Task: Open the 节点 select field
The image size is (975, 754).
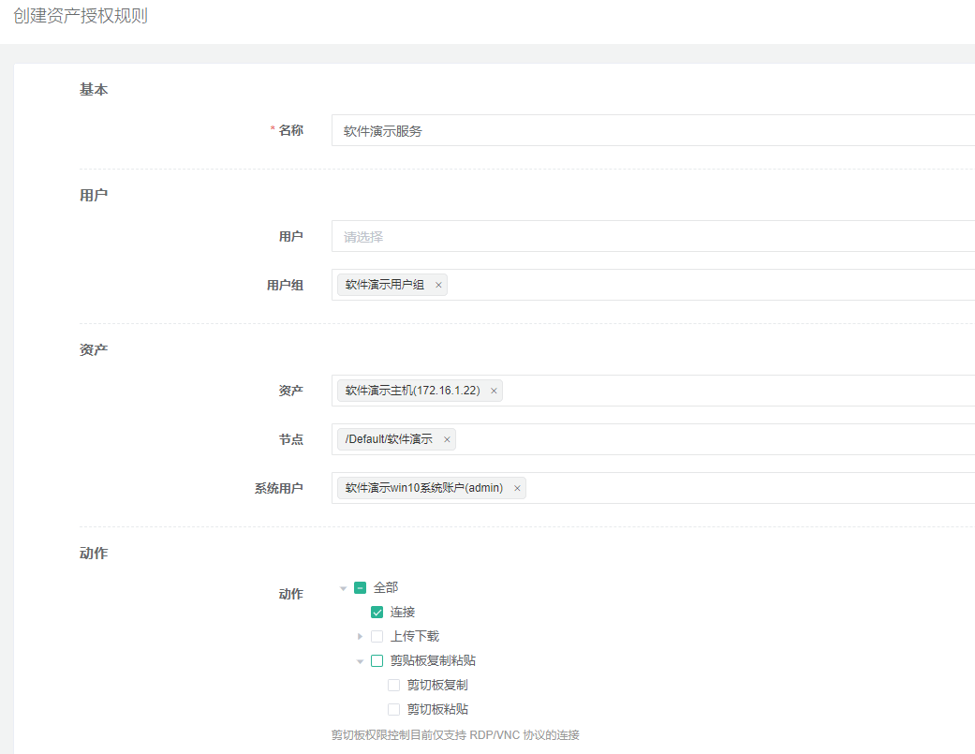Action: point(653,439)
